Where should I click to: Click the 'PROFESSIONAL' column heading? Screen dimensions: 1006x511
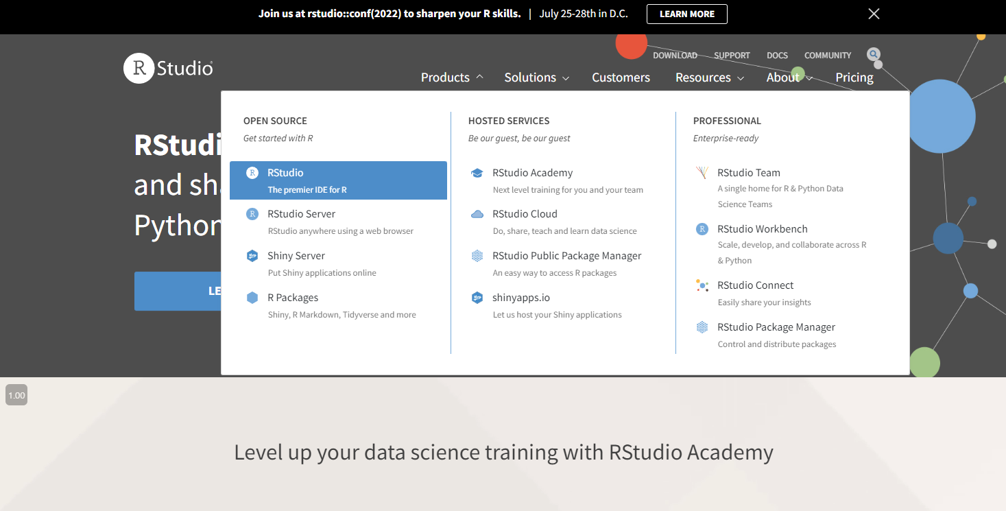(727, 121)
